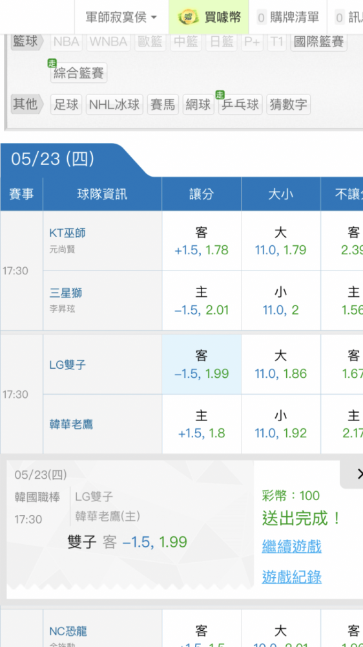The width and height of the screenshot is (363, 647).
Task: Pick KT巫師 客 +1.5 spread
Action: (x=202, y=241)
